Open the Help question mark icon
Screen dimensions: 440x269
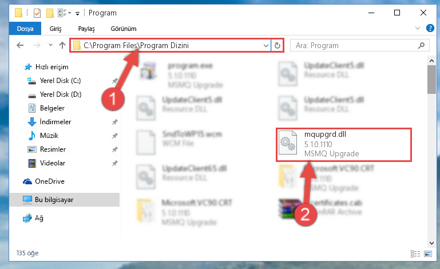(430, 29)
